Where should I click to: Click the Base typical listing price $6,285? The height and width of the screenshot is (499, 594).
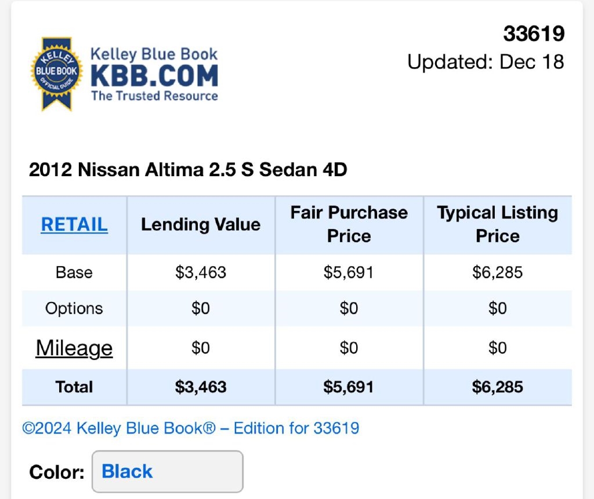click(498, 272)
